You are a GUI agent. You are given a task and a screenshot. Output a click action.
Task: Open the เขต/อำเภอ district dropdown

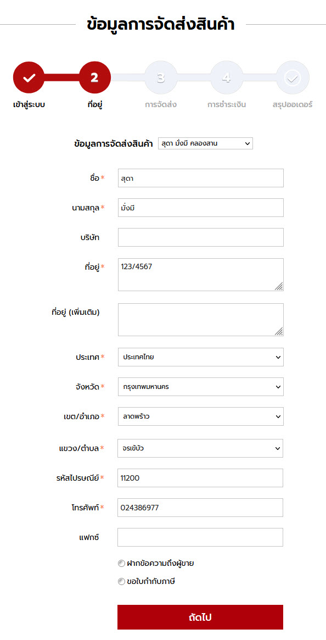point(201,417)
